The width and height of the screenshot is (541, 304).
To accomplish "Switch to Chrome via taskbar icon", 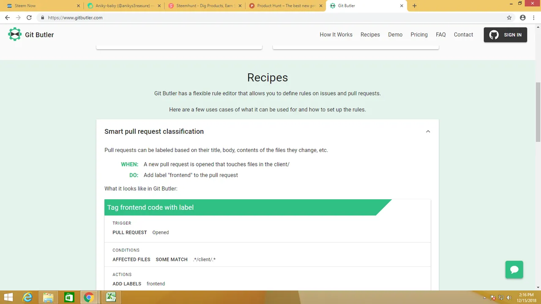I will click(x=89, y=297).
